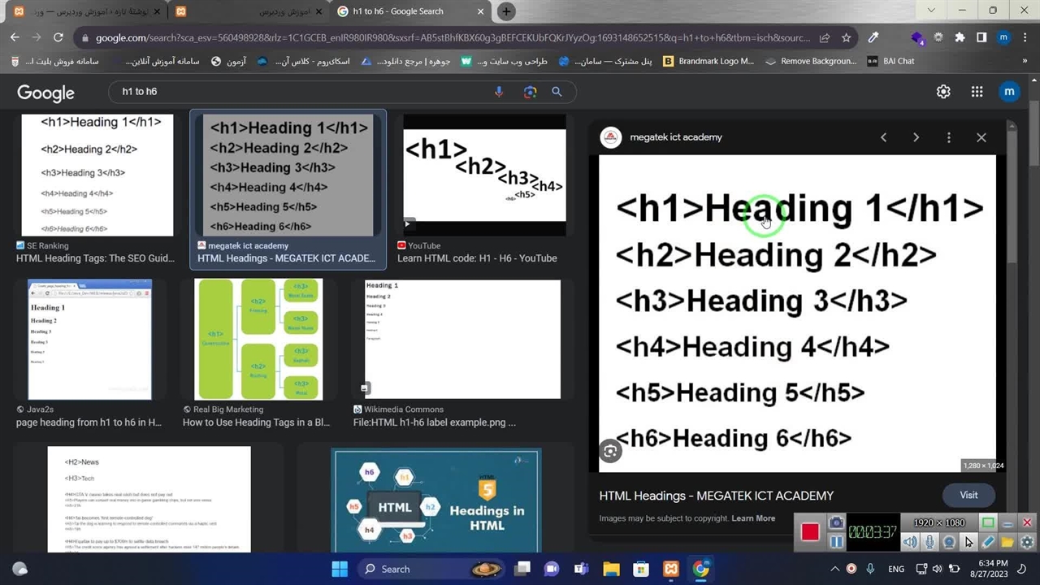Search by voice using the microphone icon
The height and width of the screenshot is (585, 1040).
499,92
